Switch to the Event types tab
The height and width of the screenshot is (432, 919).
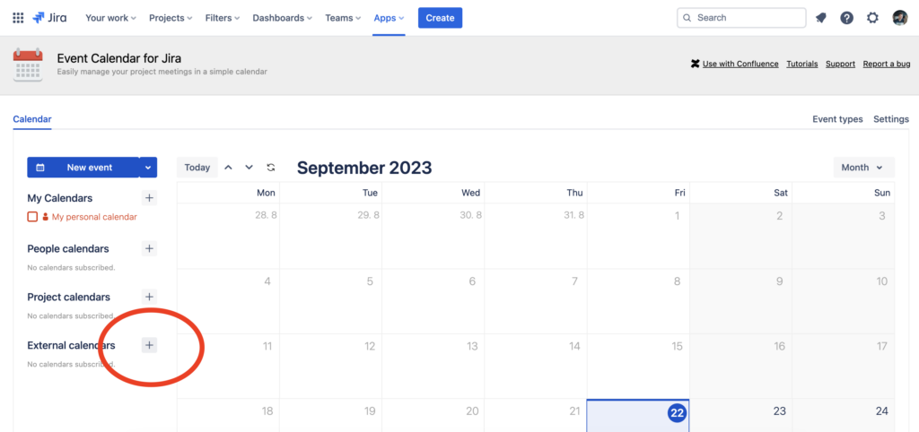[837, 119]
